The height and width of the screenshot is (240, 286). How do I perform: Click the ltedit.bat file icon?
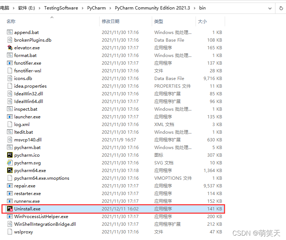(x=10, y=132)
